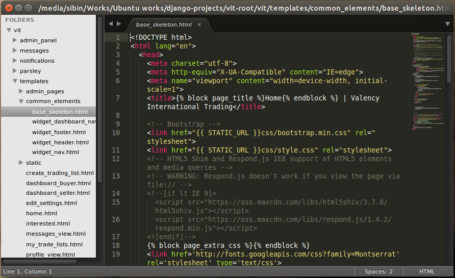Screen dimensions: 455x278
Task: Open dashboard_seller.html file
Action: pos(58,193)
